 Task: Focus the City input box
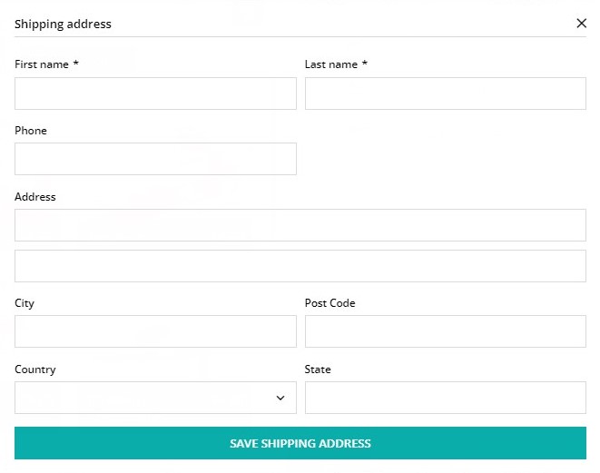tap(155, 331)
